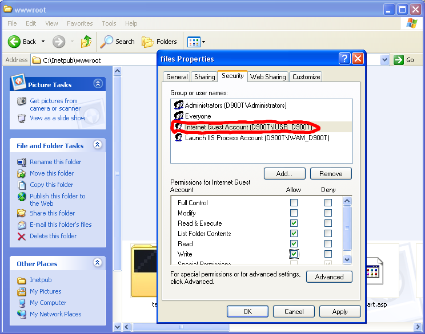Viewport: 425px width, 334px height.
Task: Click the Rename this folder icon
Action: pyautogui.click(x=22, y=162)
